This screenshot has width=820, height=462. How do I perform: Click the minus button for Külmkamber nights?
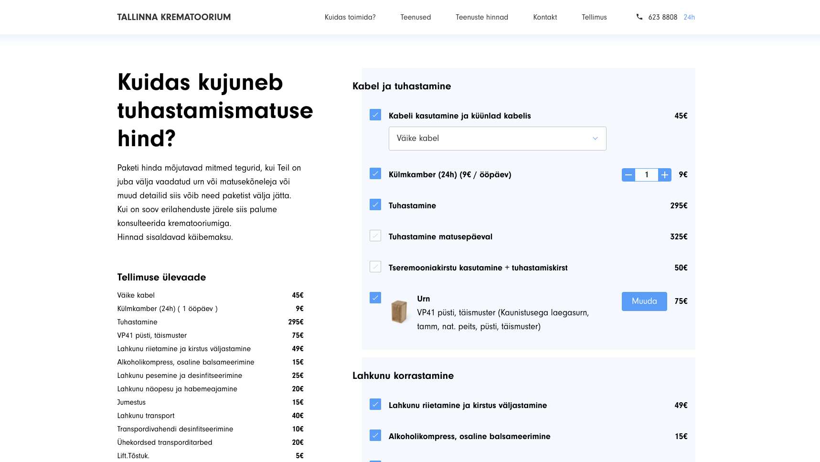pos(628,175)
